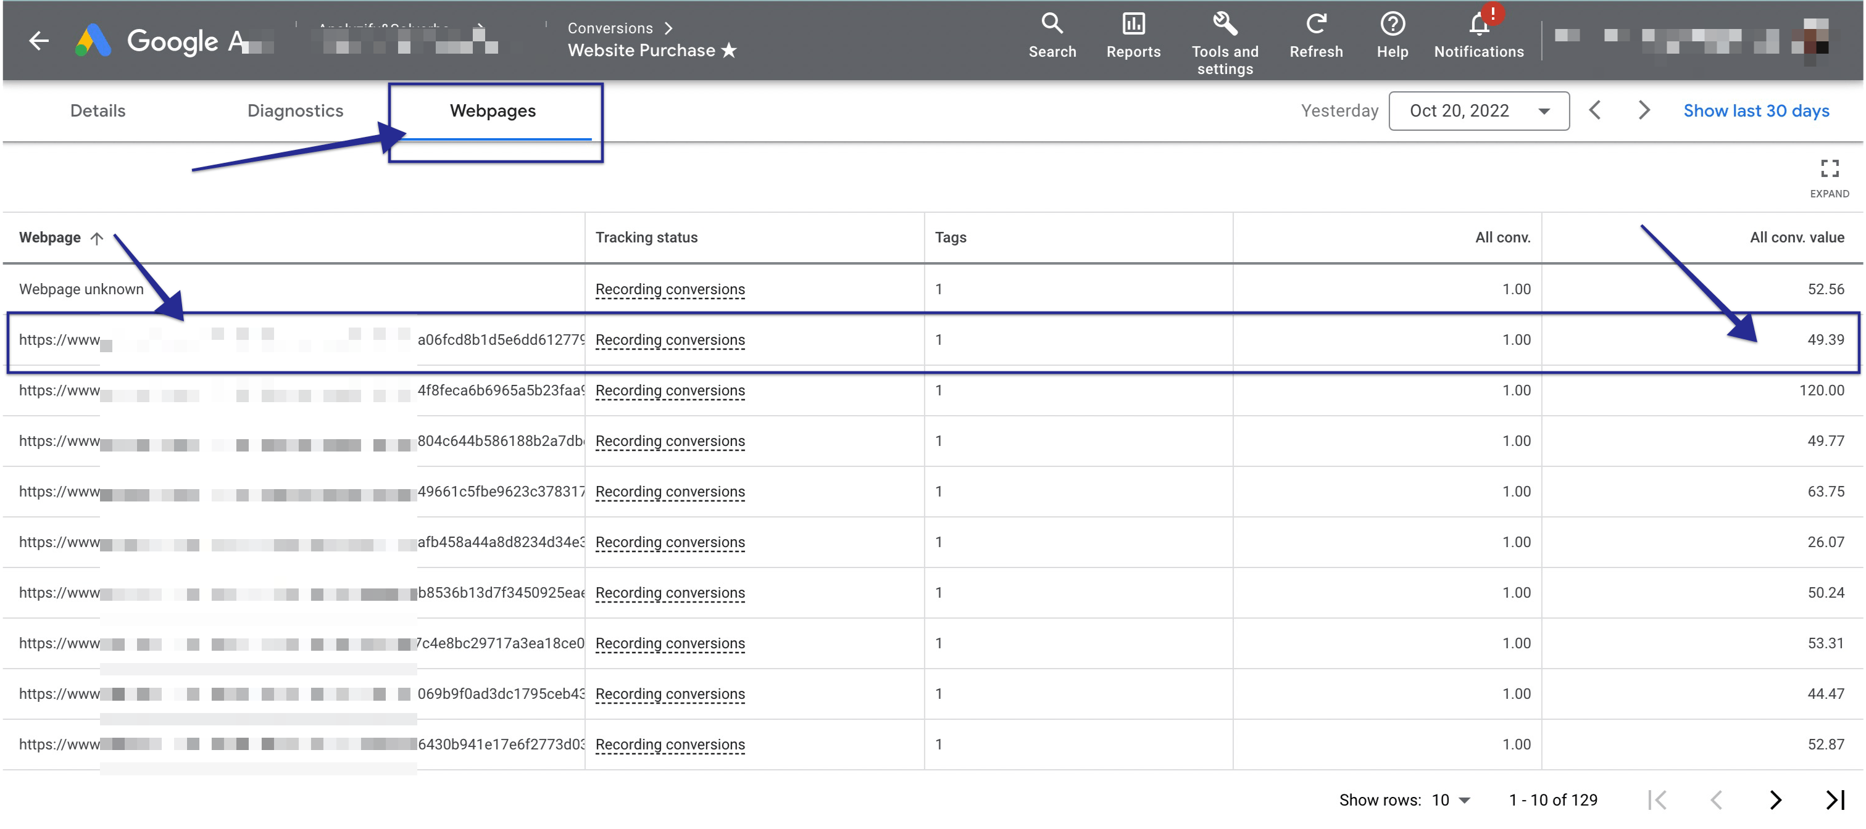1866x829 pixels.
Task: Sort by the All conv. column
Action: click(1502, 237)
